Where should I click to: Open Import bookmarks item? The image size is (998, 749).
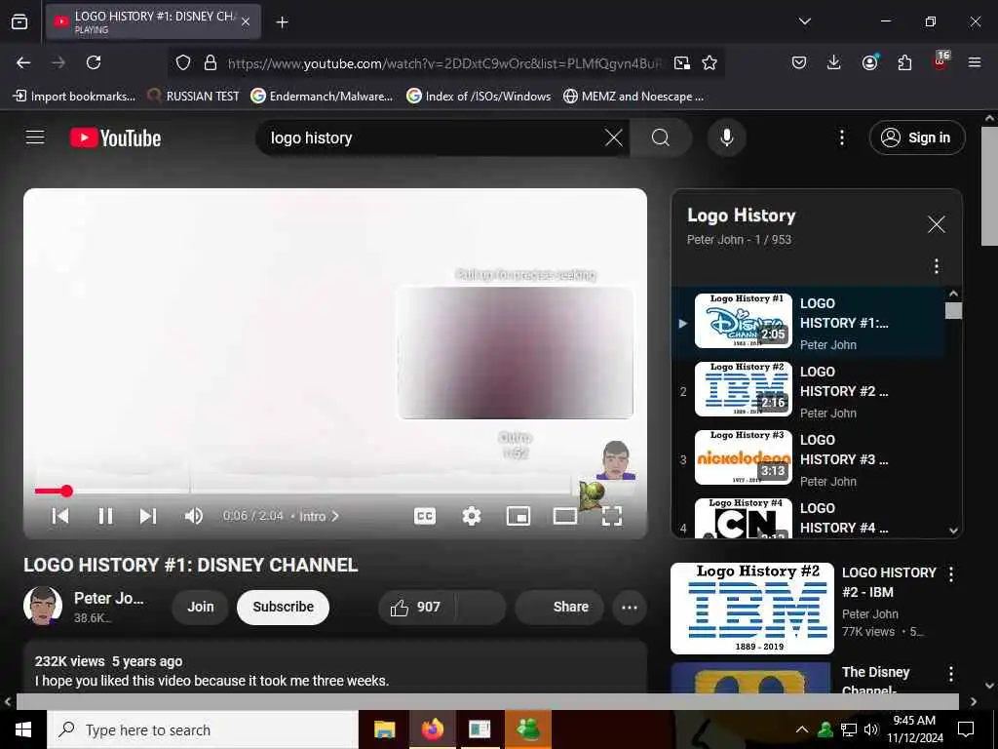pyautogui.click(x=74, y=97)
